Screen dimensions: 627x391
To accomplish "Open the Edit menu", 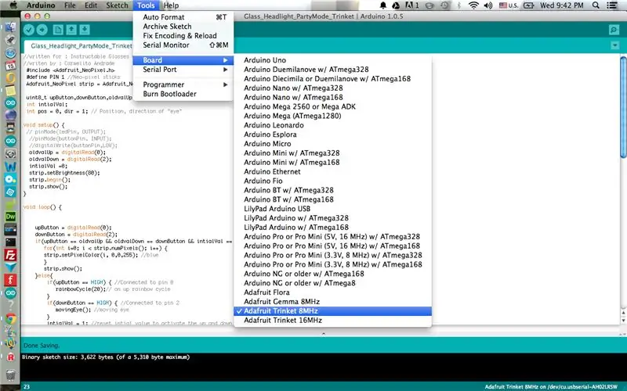I will tap(91, 5).
